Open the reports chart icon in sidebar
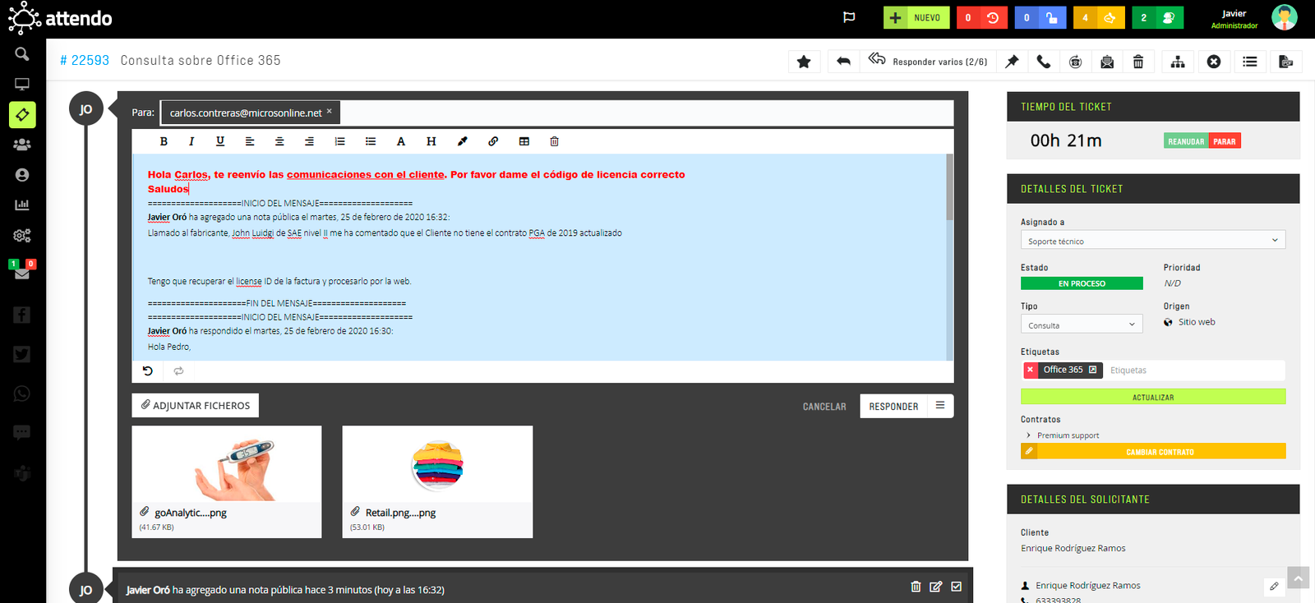Image resolution: width=1315 pixels, height=603 pixels. (x=22, y=205)
